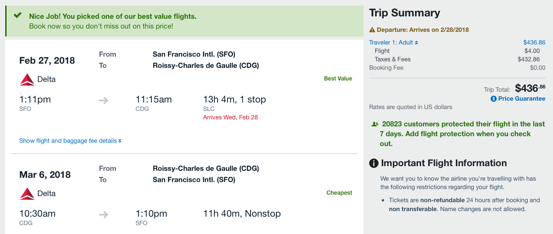Screen dimensions: 553x234
Task: Click the Delta logo on the Mar 6 flight
Action: pyautogui.click(x=27, y=194)
